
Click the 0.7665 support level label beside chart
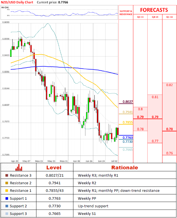tap(128, 150)
